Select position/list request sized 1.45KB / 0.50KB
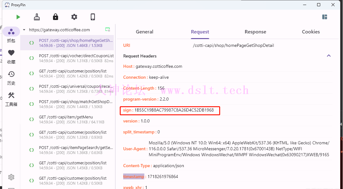This screenshot has width=343, height=189. pos(68,165)
